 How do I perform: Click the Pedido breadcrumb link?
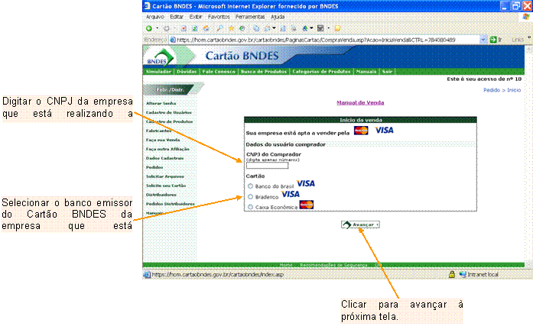(x=492, y=90)
